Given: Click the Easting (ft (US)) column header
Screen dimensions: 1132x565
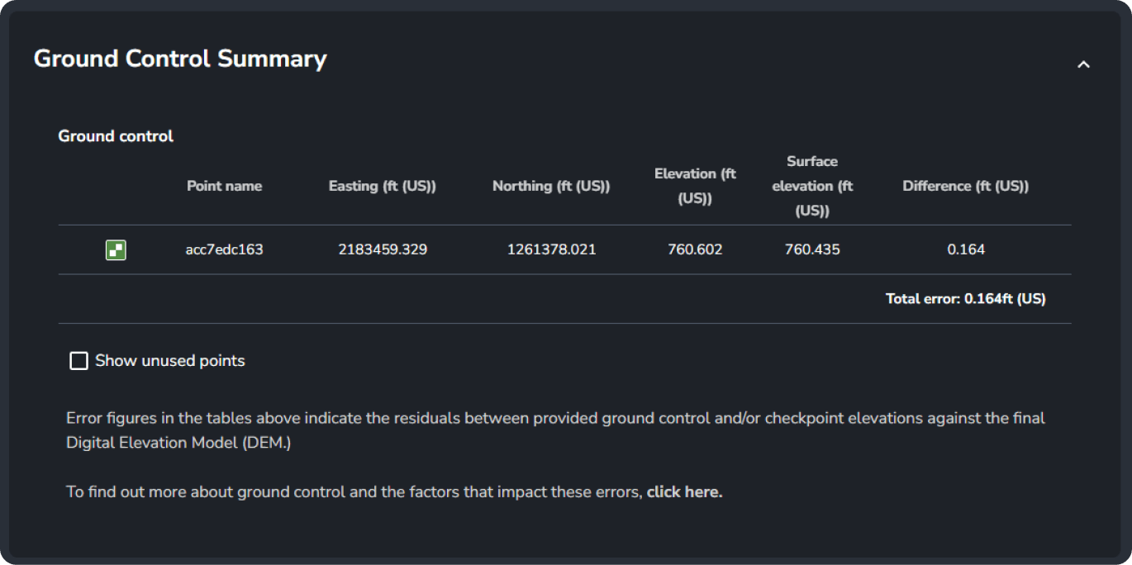Looking at the screenshot, I should pyautogui.click(x=382, y=186).
